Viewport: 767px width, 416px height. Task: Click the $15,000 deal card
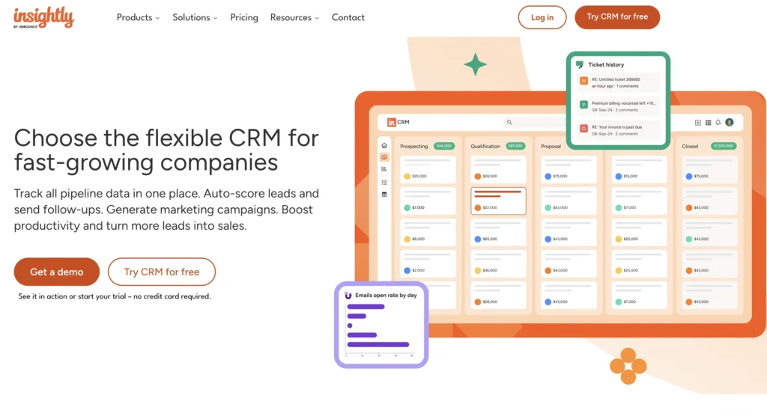click(640, 170)
